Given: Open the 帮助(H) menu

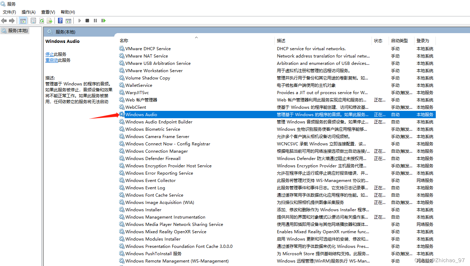Looking at the screenshot, I should coord(68,12).
